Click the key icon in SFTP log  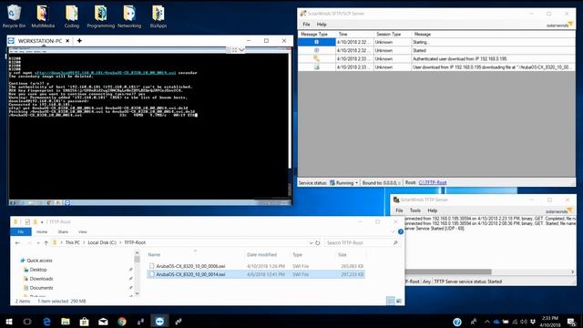coord(316,58)
